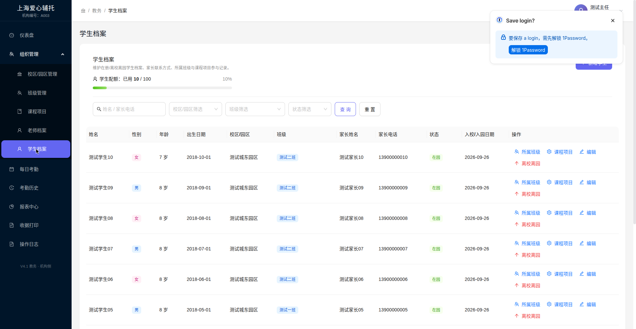Image resolution: width=636 pixels, height=329 pixels.
Task: Click 解锁 1Password button
Action: (528, 50)
